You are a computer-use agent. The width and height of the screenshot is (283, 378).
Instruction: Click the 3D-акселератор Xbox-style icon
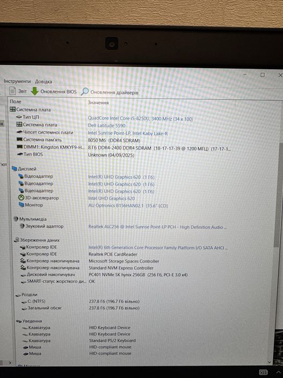[21, 198]
